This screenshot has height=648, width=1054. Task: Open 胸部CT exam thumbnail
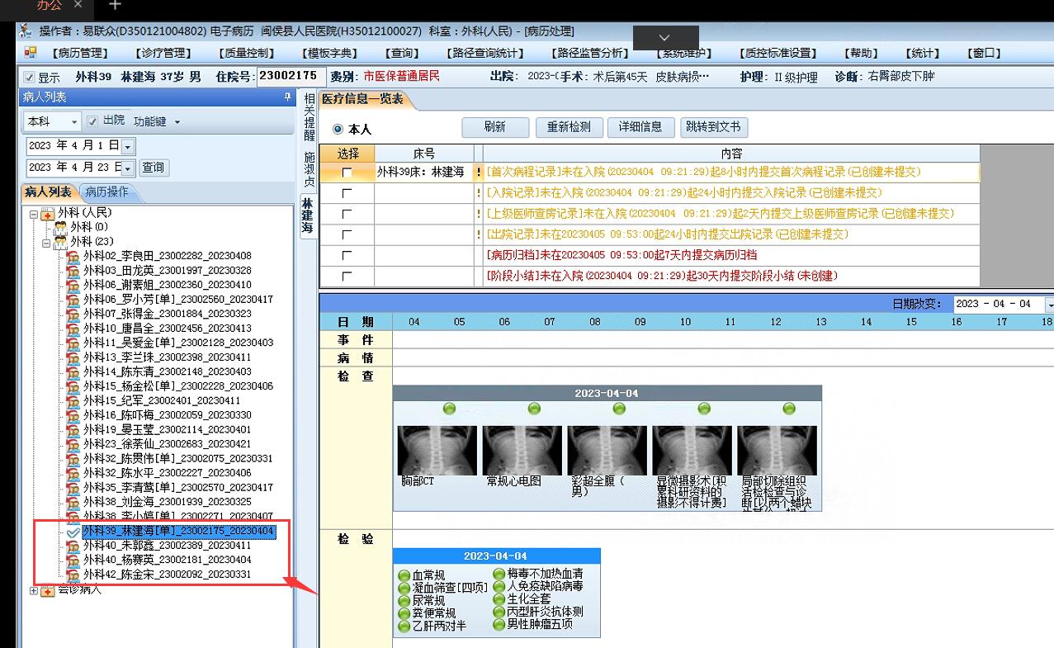(437, 451)
